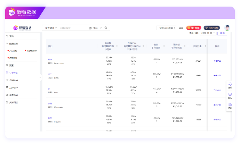This screenshot has width=240, height=145.
Task: Click the diamond icon beside 品牌榜单
Action: (7, 87)
